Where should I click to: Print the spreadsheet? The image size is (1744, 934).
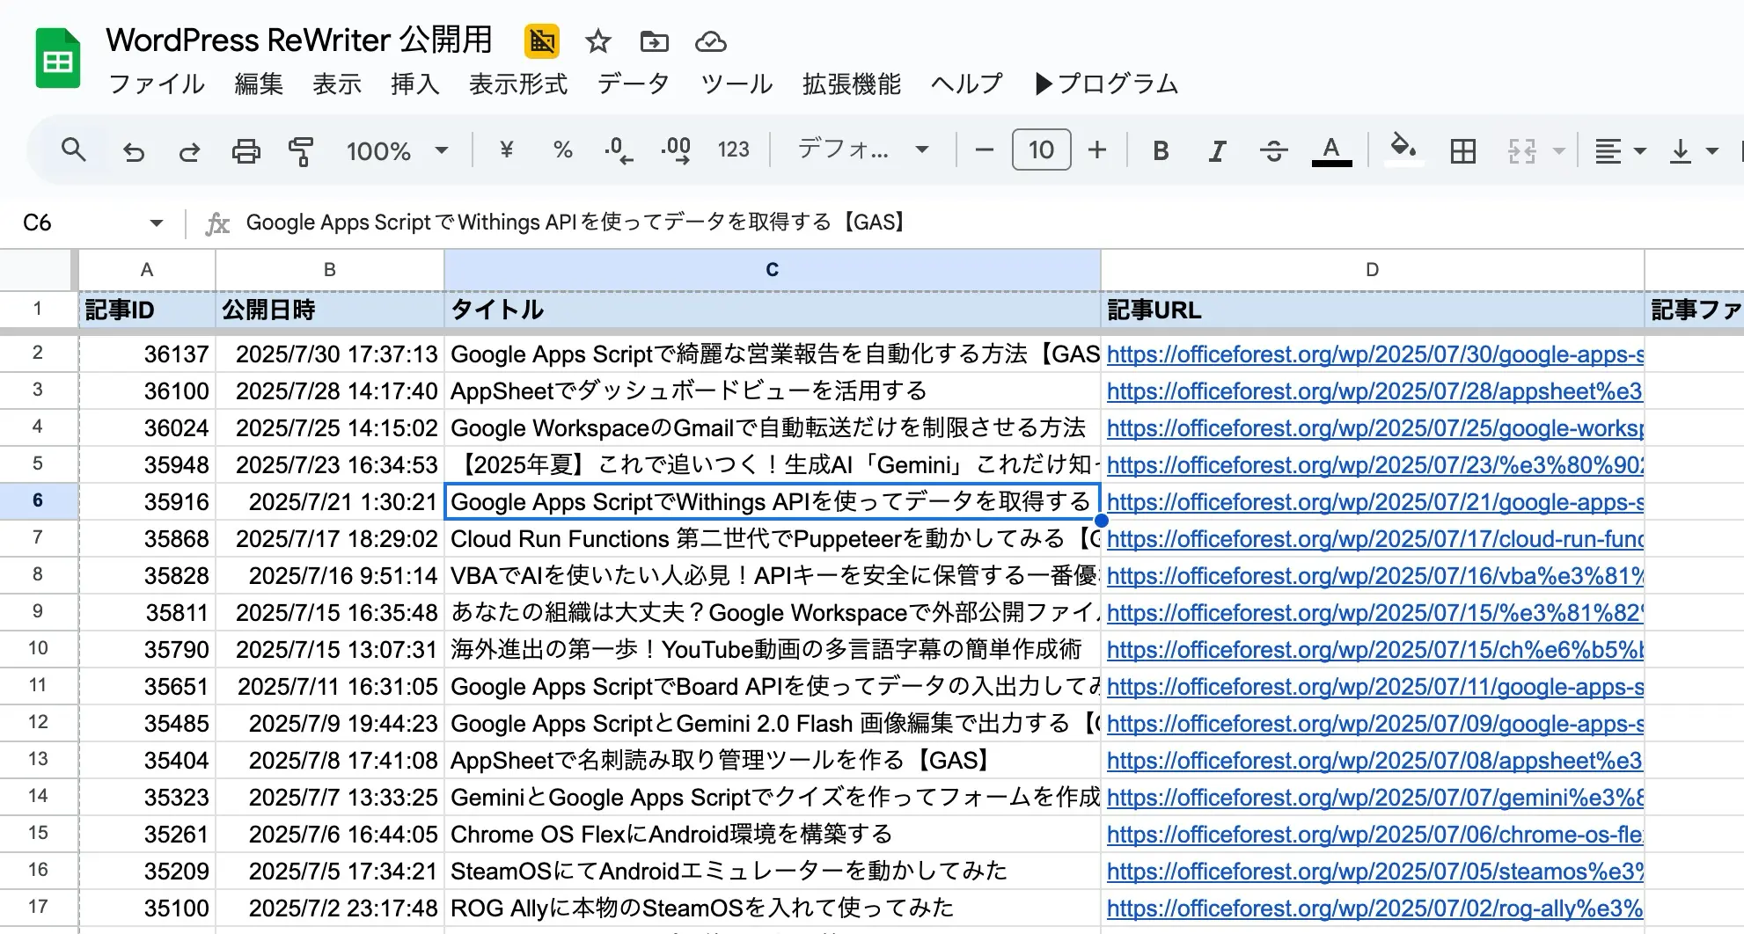click(245, 151)
